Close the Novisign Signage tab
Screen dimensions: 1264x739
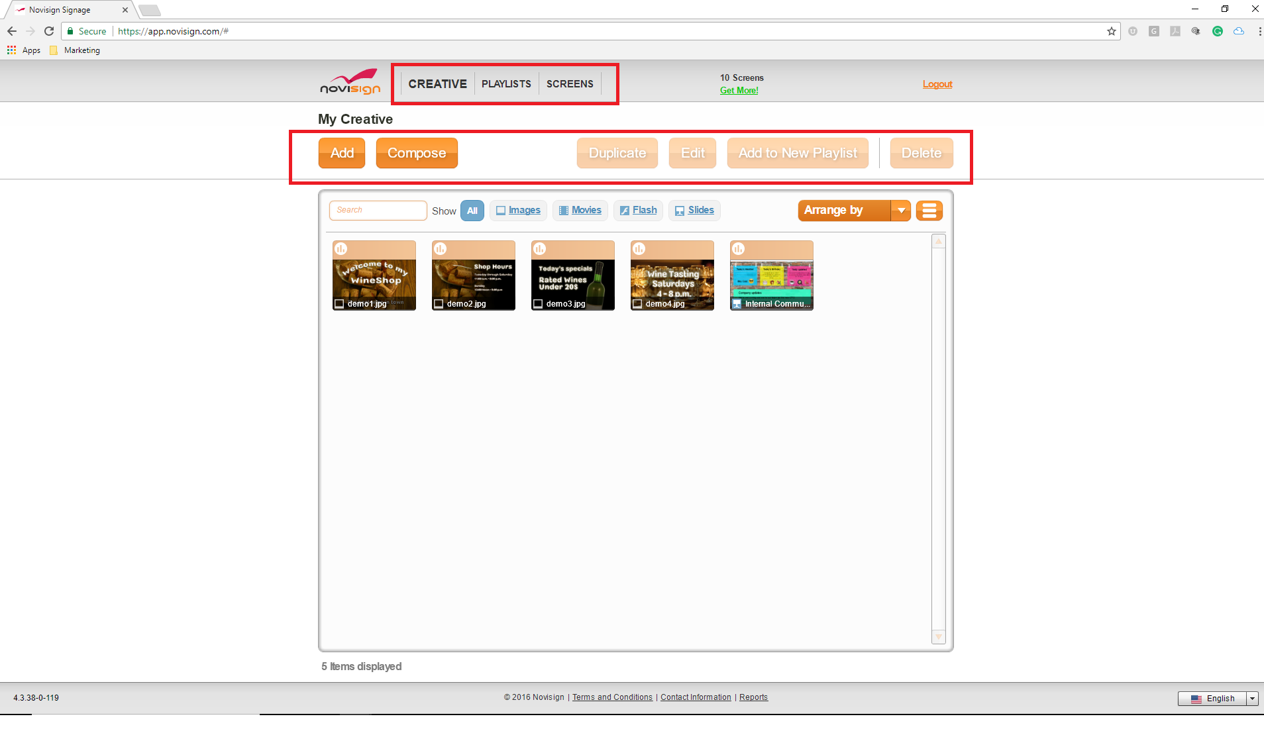coord(125,10)
